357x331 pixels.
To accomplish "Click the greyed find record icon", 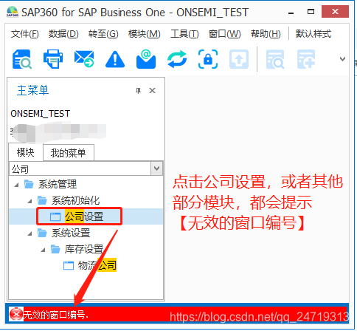I will point(275,59).
